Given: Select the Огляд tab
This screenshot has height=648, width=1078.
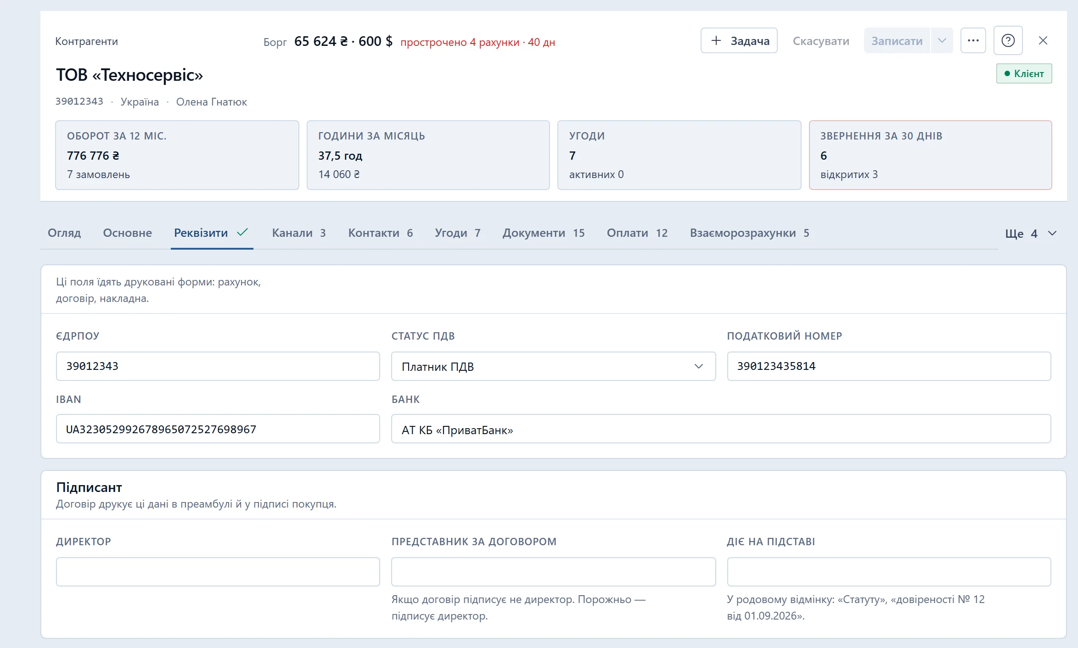Looking at the screenshot, I should pos(64,233).
